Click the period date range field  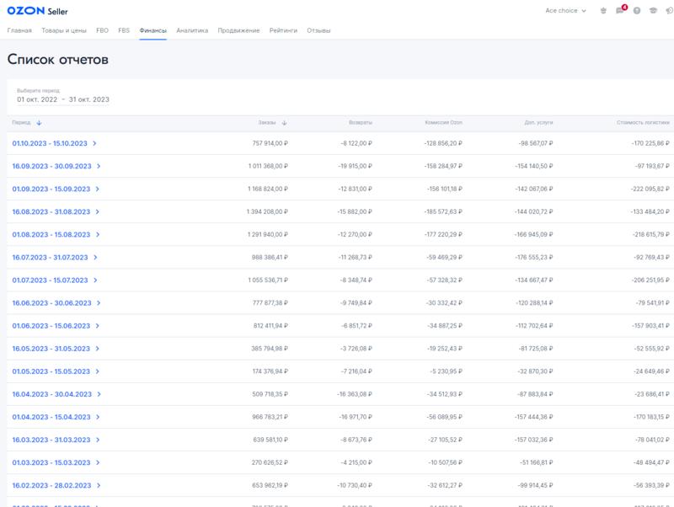click(x=63, y=99)
